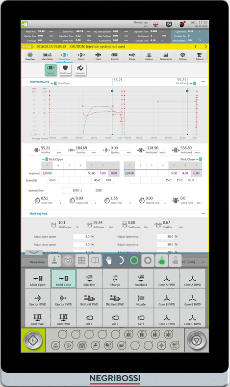Screen dimensions: 230x387
Task: Take a screenshot with the camera icon
Action: click(68, 261)
